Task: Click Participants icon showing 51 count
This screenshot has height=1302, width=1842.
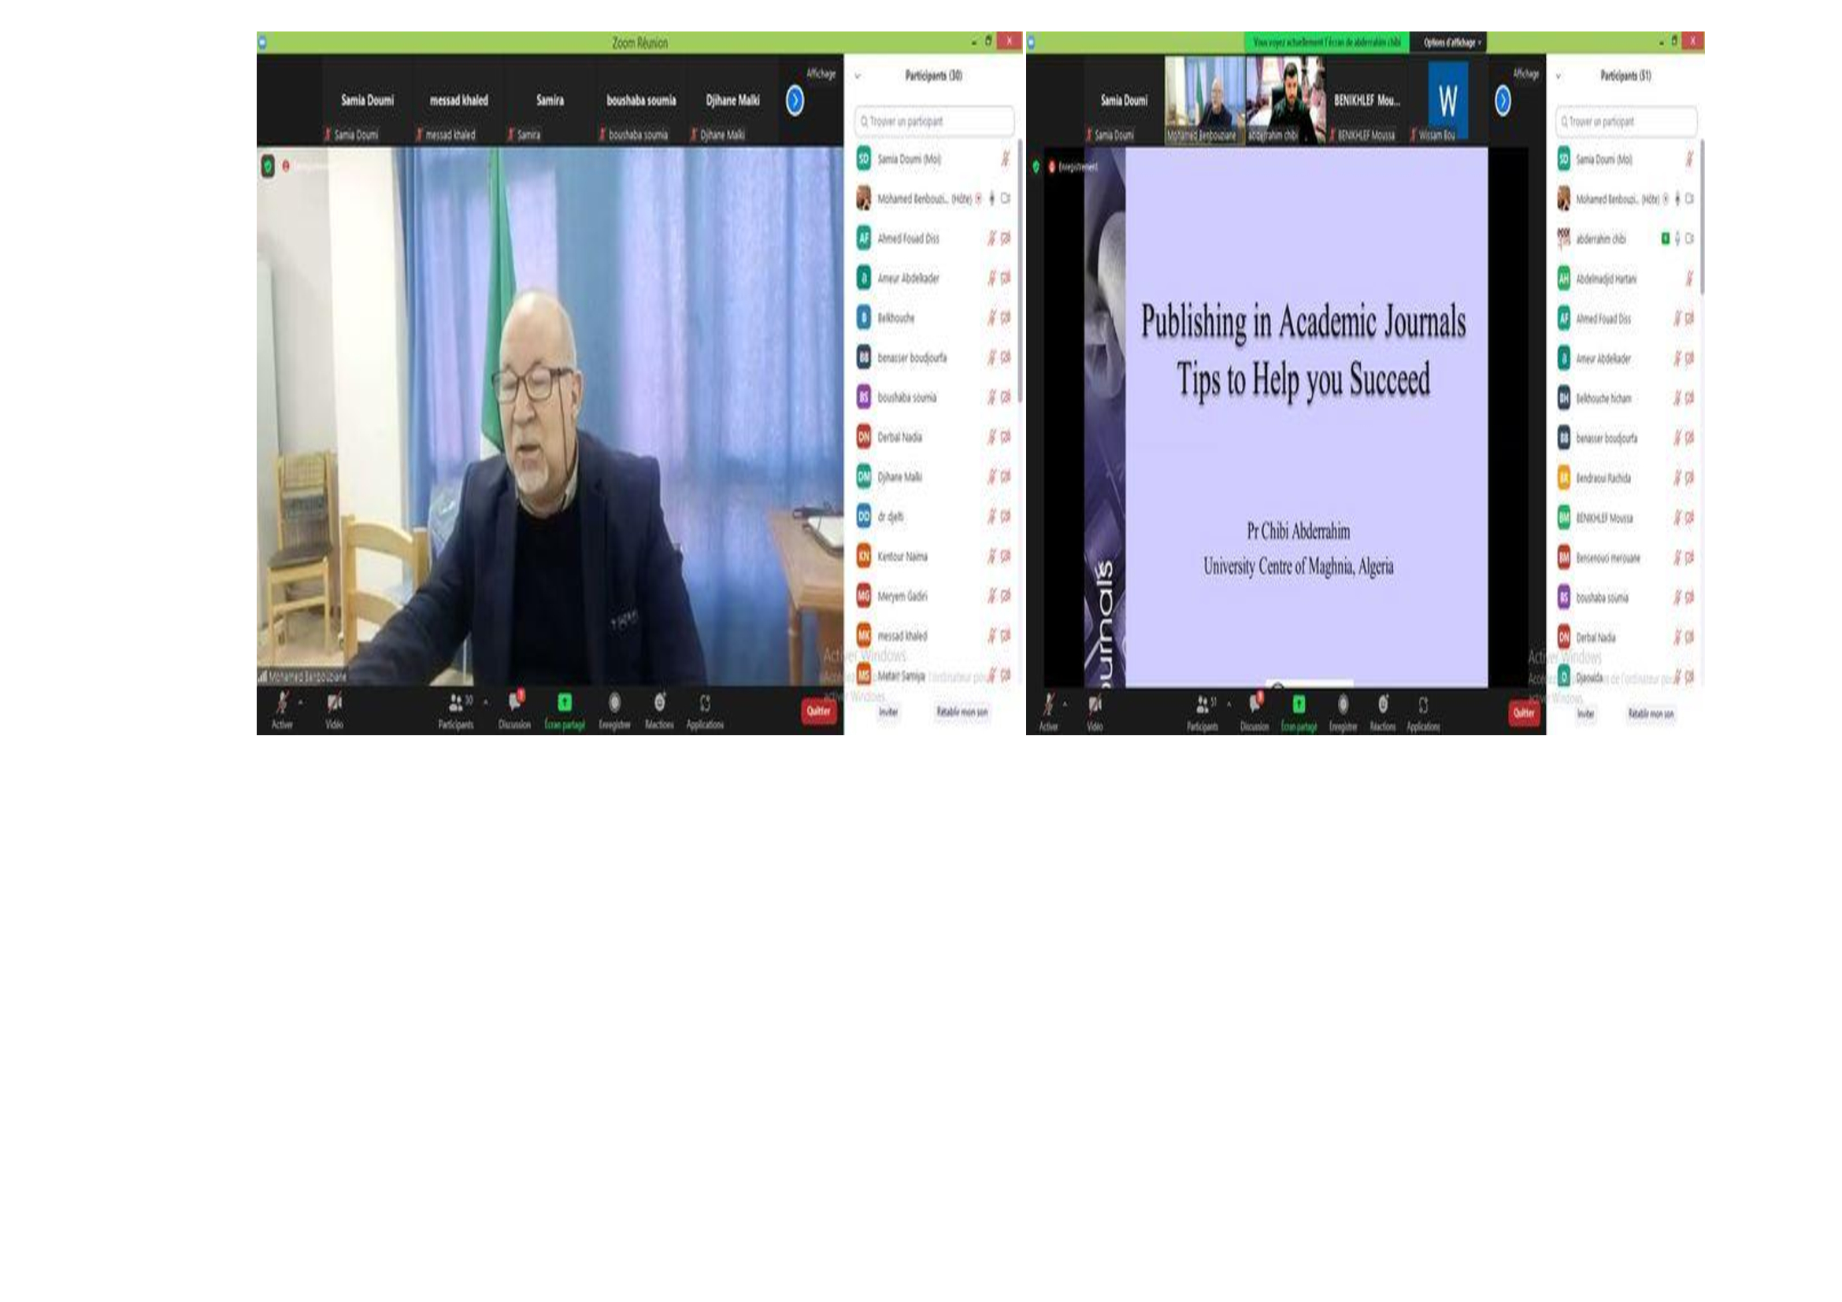Action: pyautogui.click(x=1202, y=705)
